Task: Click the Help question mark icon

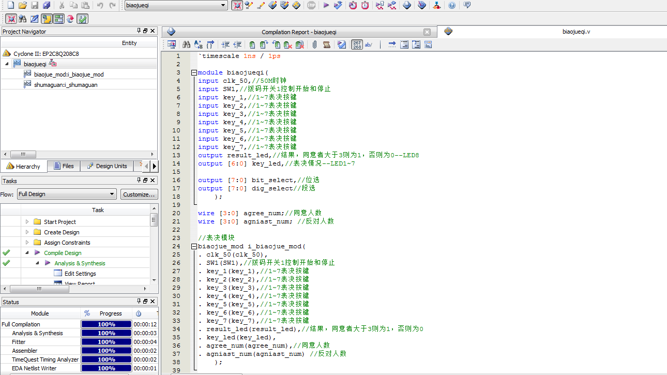Action: click(452, 5)
